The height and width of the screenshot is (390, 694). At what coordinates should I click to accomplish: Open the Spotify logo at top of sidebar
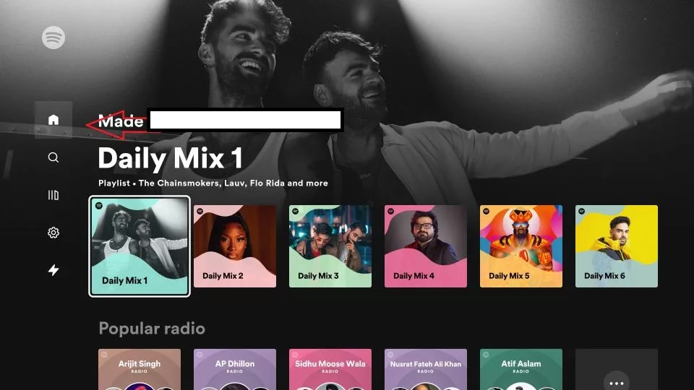tap(53, 38)
